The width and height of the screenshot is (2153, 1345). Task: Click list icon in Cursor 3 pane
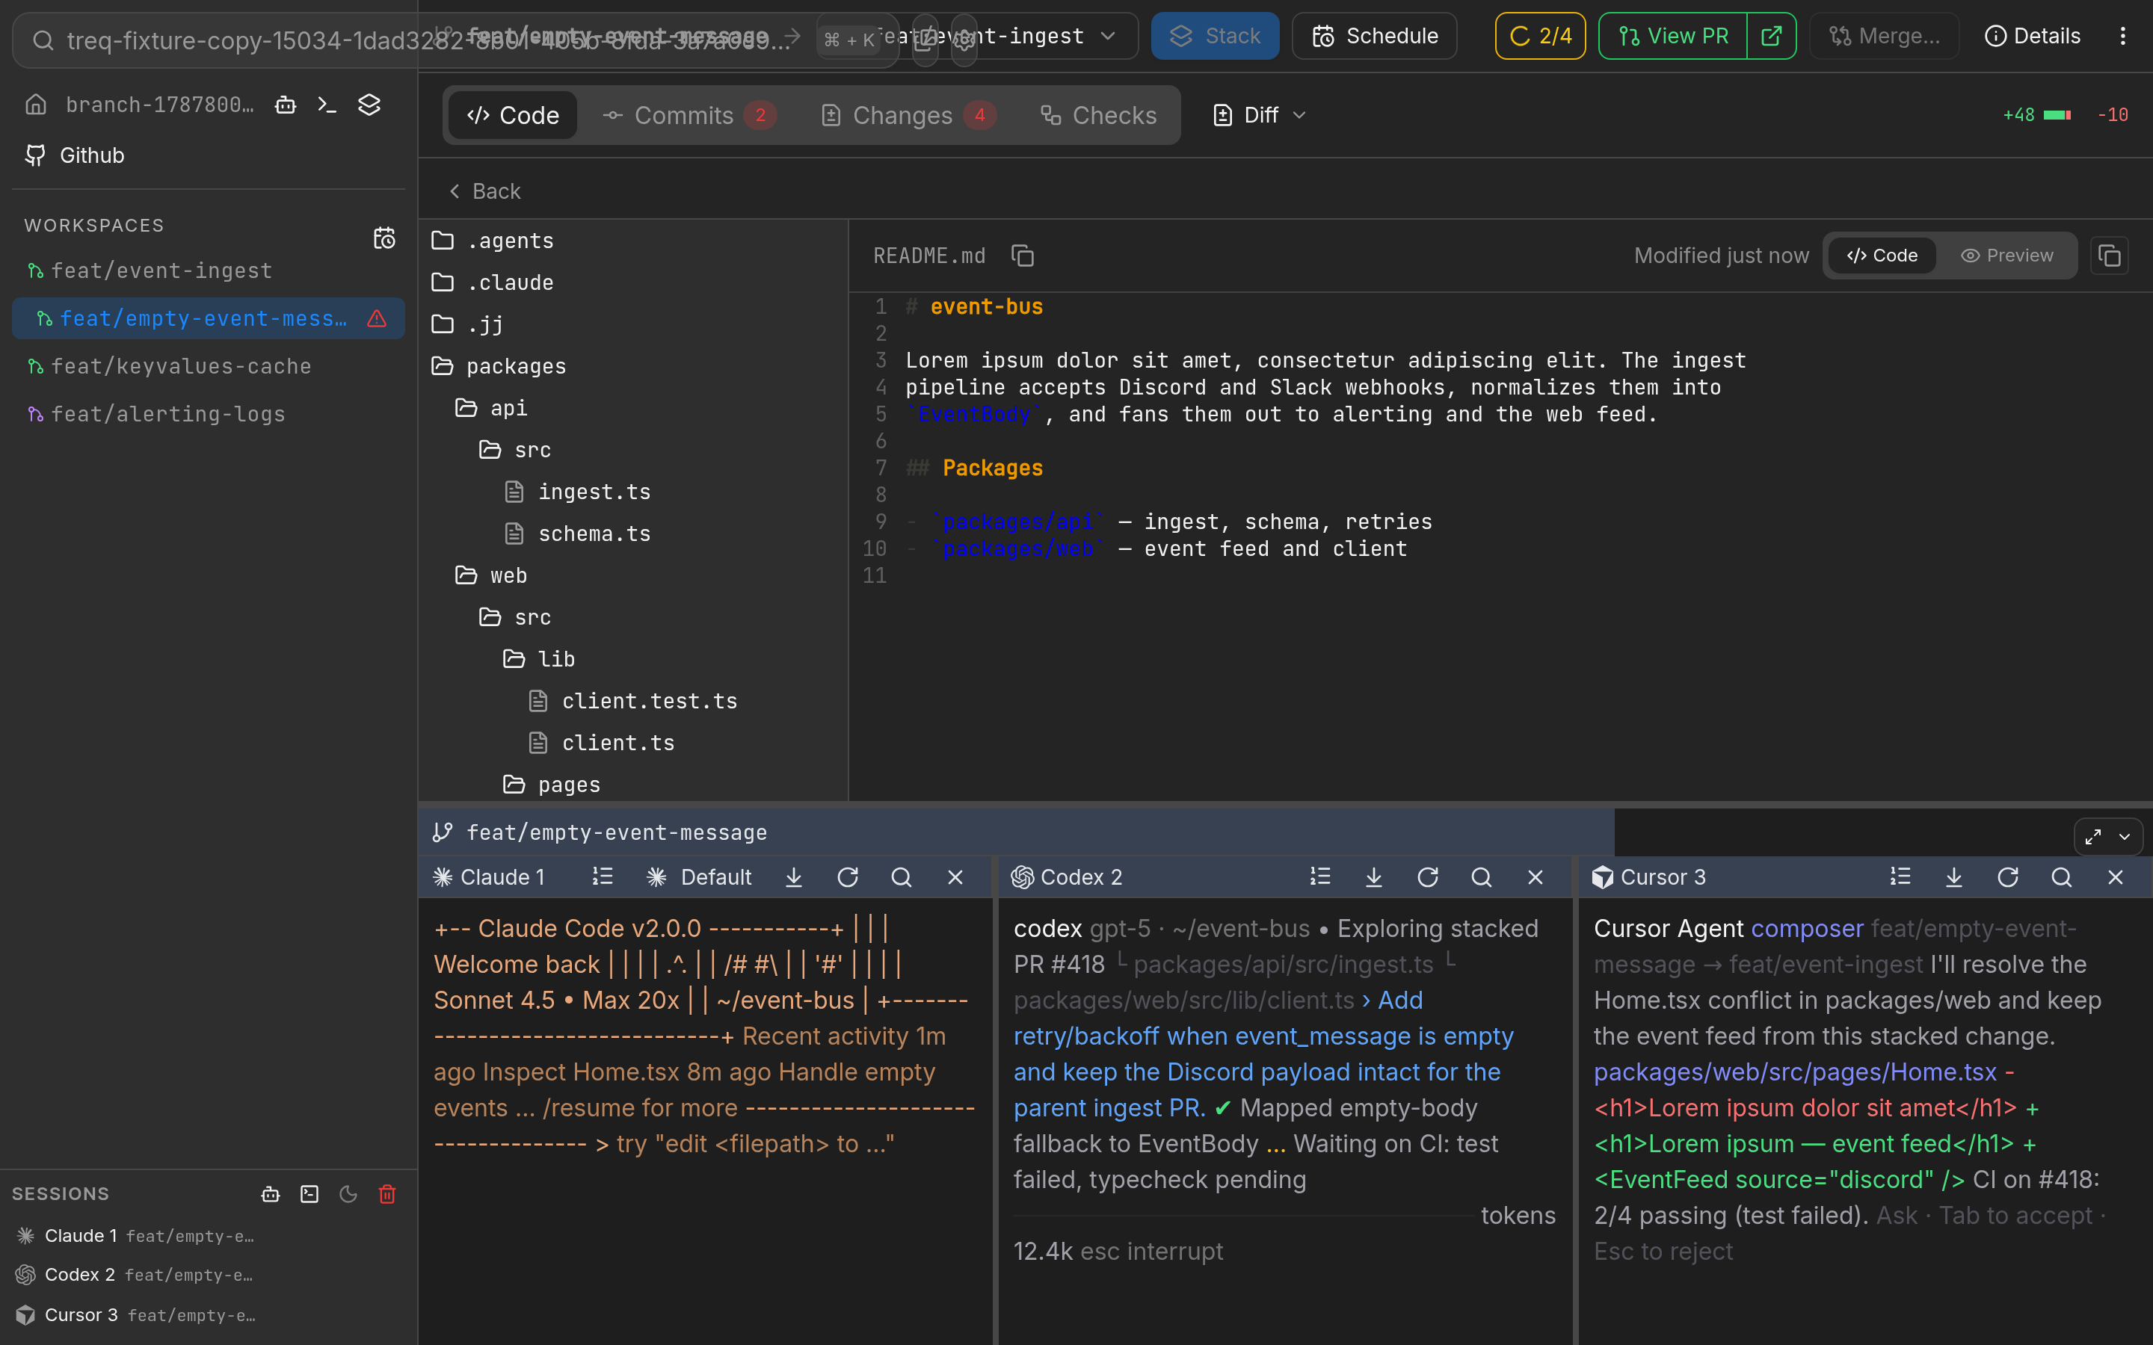pyautogui.click(x=1900, y=877)
